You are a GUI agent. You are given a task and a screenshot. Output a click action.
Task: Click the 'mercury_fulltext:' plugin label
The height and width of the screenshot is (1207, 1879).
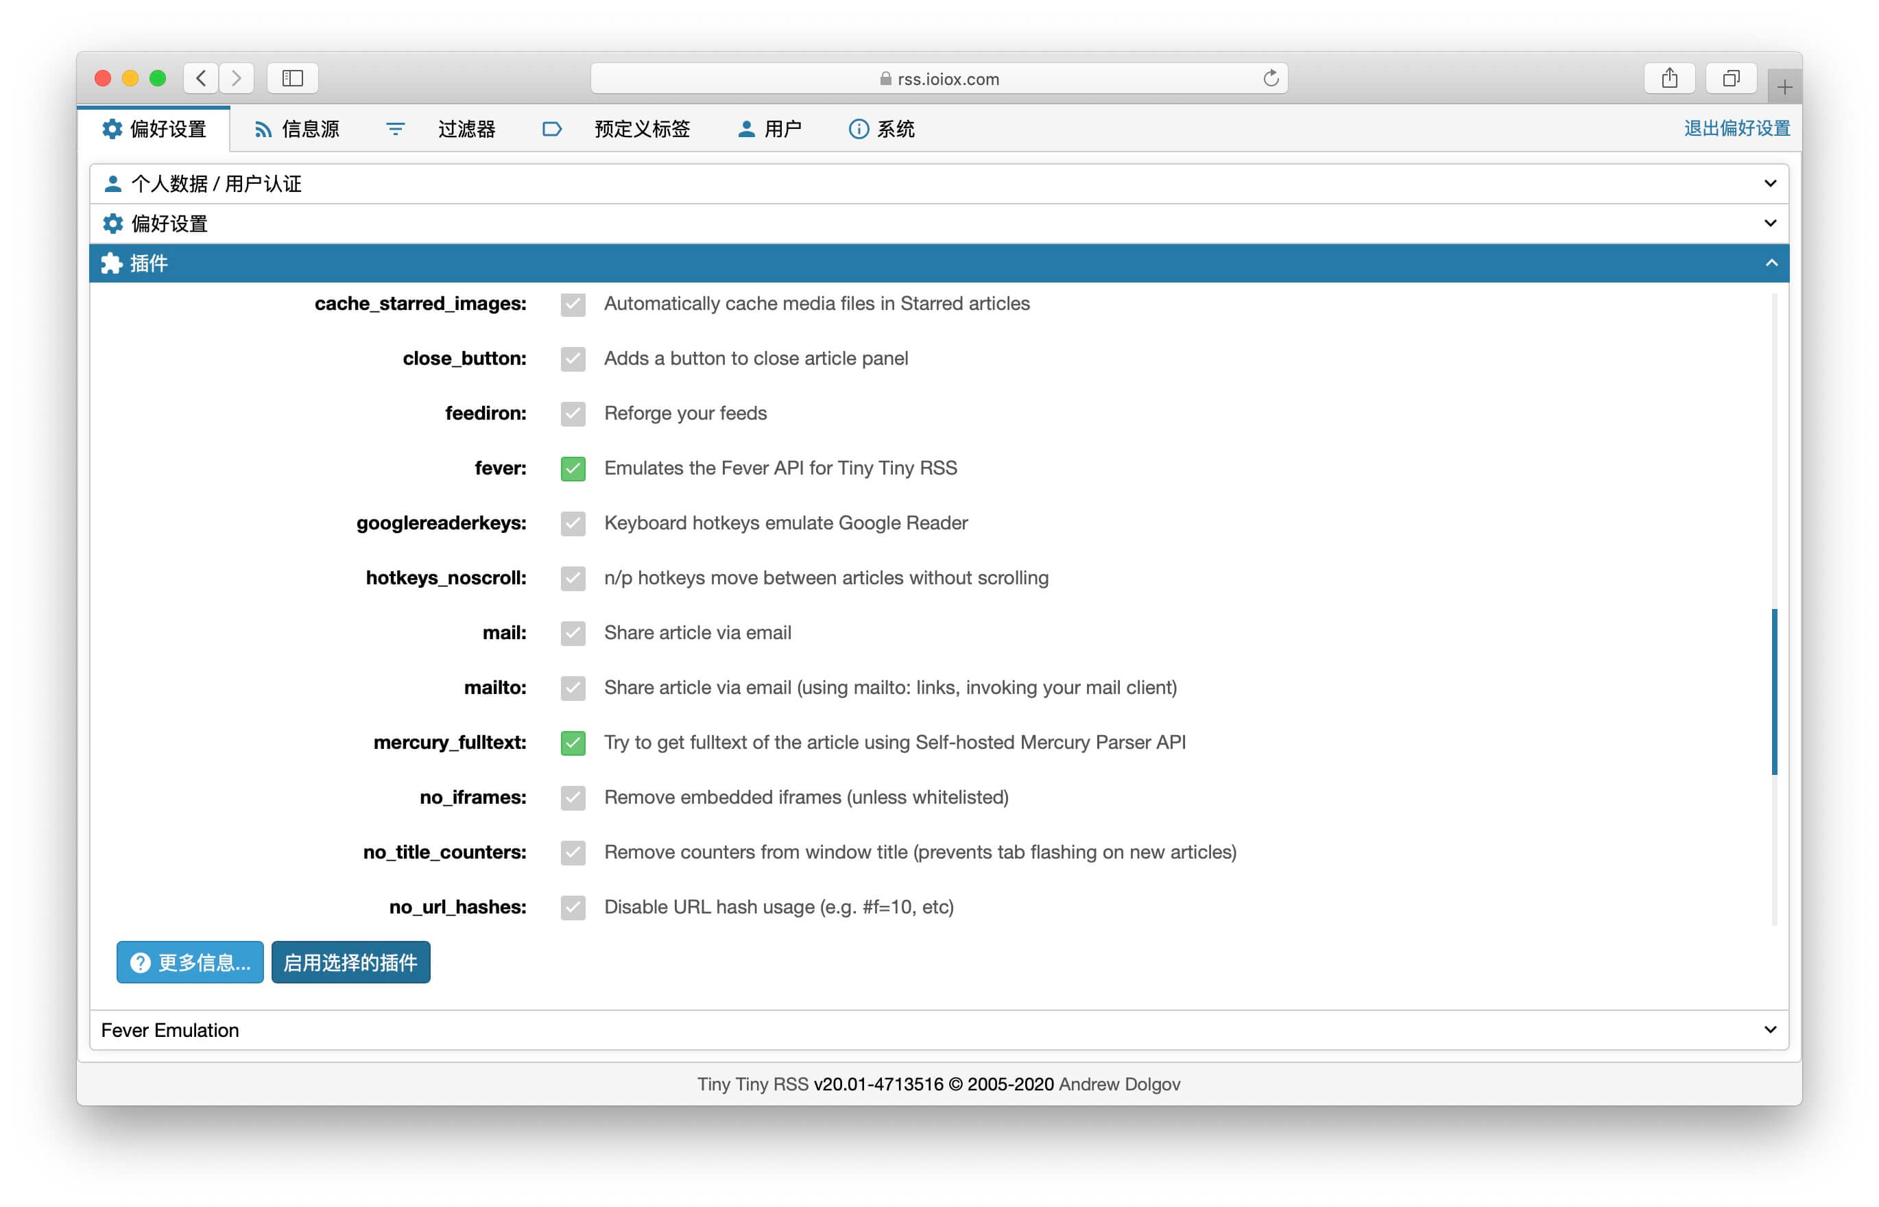click(450, 742)
